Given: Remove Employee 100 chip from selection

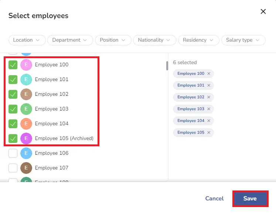Looking at the screenshot, I should (209, 74).
